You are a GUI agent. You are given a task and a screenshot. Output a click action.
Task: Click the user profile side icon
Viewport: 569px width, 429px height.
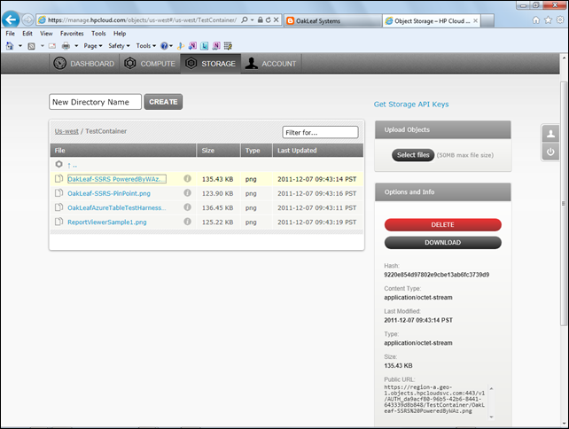[550, 134]
